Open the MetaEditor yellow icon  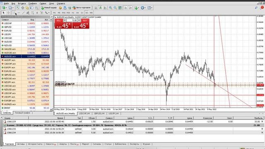pyautogui.click(x=60, y=8)
